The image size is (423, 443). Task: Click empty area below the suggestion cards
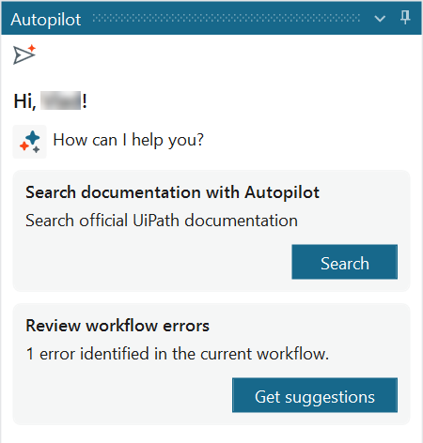211,435
